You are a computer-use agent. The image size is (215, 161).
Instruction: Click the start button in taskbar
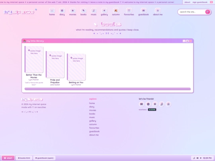point(8,158)
